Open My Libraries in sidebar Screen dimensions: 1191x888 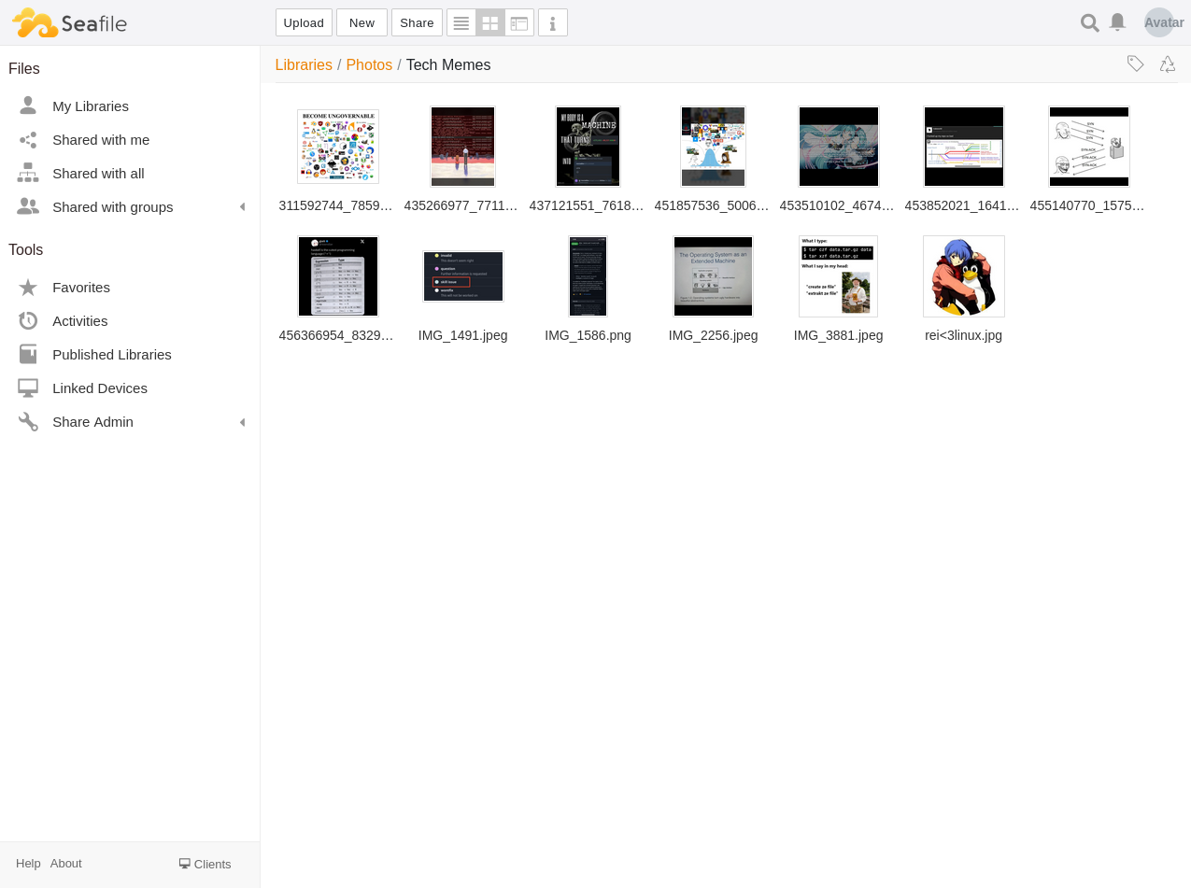pyautogui.click(x=91, y=106)
